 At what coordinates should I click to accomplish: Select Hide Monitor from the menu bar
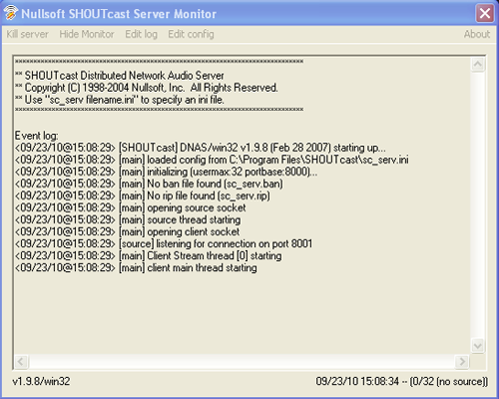coord(87,34)
